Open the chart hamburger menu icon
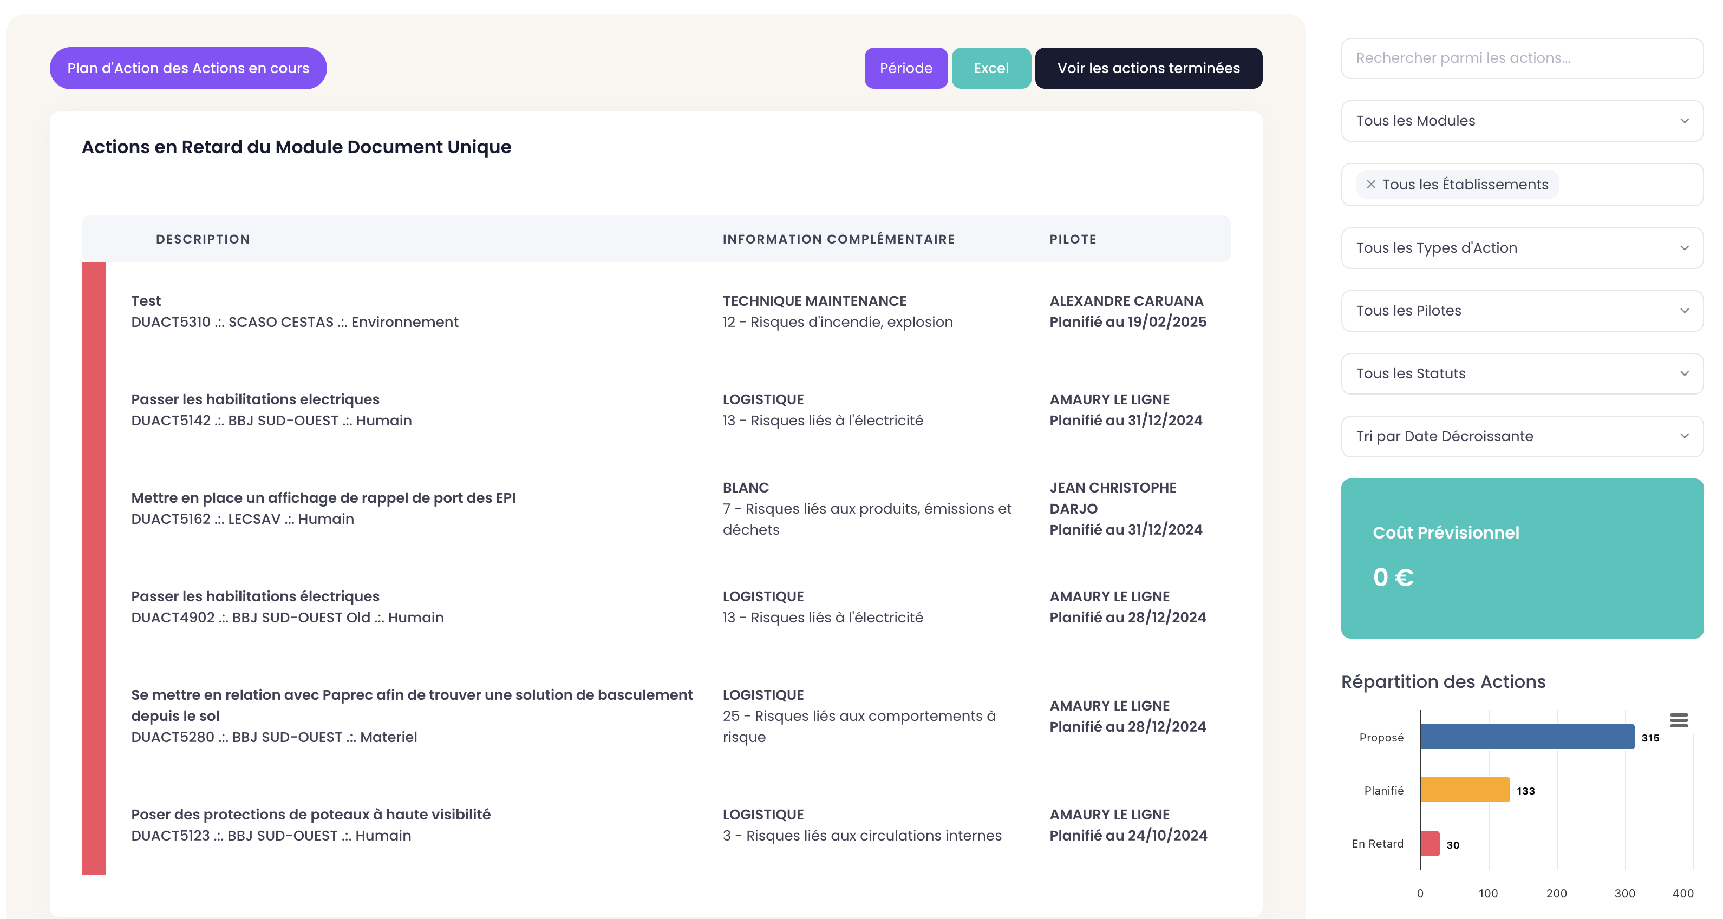 point(1679,720)
